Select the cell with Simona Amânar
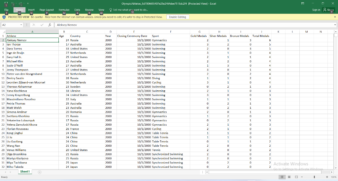338x181 pixels. click(32, 112)
